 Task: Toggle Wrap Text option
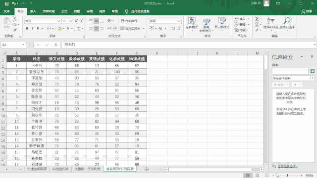tap(129, 21)
